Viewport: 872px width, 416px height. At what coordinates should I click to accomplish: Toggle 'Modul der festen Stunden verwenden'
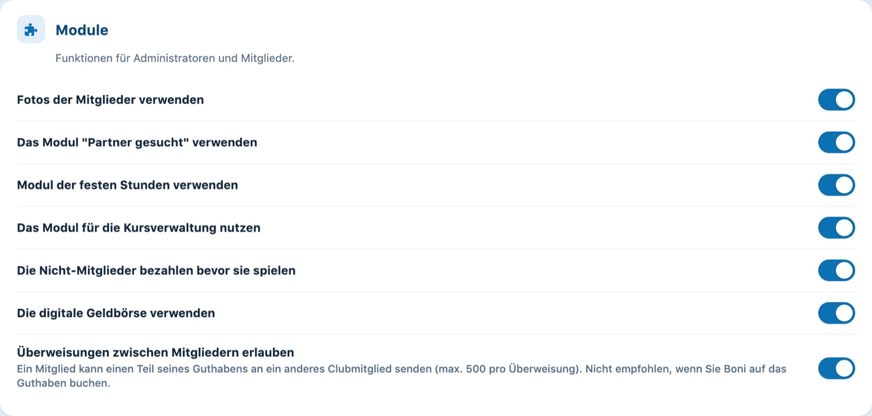[x=836, y=185]
